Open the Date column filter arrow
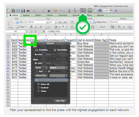The width and height of the screenshot is (139, 117). coord(16,40)
